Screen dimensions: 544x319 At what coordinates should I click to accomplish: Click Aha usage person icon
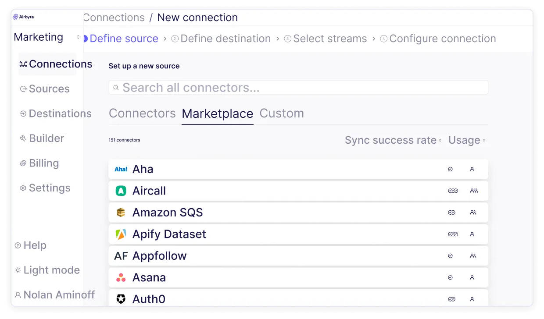(x=472, y=169)
